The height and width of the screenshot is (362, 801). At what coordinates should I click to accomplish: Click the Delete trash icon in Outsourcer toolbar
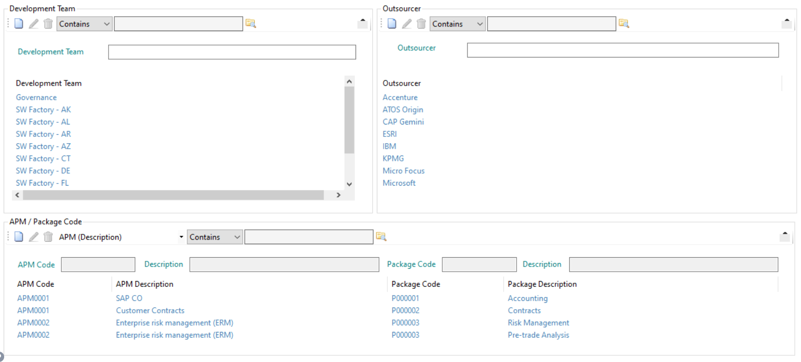pos(421,23)
